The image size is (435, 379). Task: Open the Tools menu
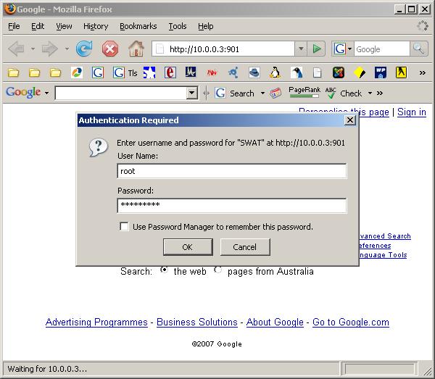pyautogui.click(x=178, y=26)
